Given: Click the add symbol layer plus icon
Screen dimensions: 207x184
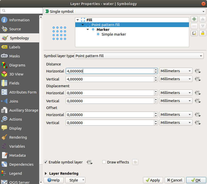Looking at the screenshot, I should pos(194,19).
